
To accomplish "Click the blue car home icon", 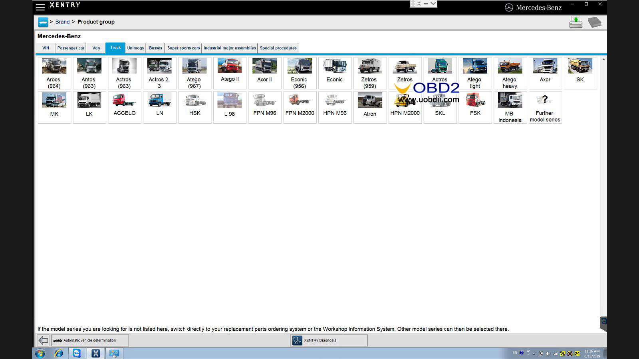I will click(43, 22).
